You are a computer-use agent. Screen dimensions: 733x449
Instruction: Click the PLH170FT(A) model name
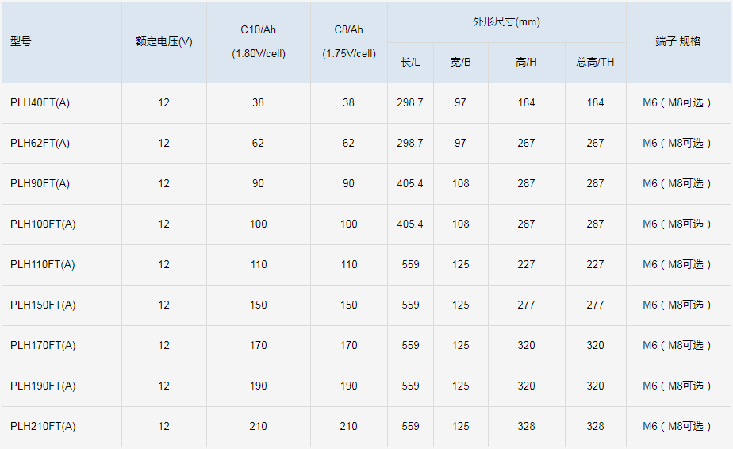point(43,346)
